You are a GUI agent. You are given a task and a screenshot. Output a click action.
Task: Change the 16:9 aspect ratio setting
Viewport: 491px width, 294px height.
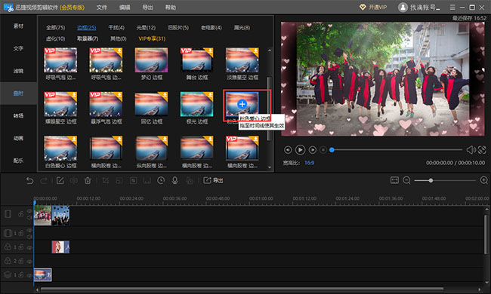[x=310, y=163]
